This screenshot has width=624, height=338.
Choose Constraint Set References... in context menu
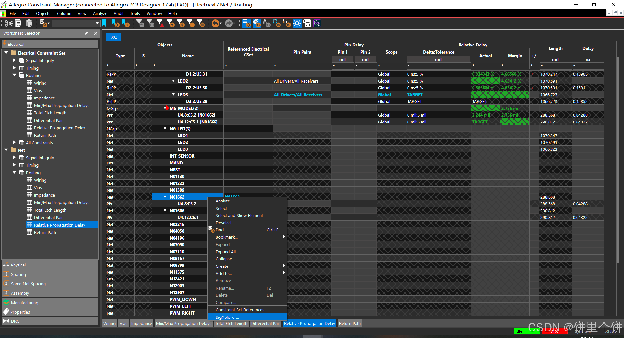pos(247,310)
